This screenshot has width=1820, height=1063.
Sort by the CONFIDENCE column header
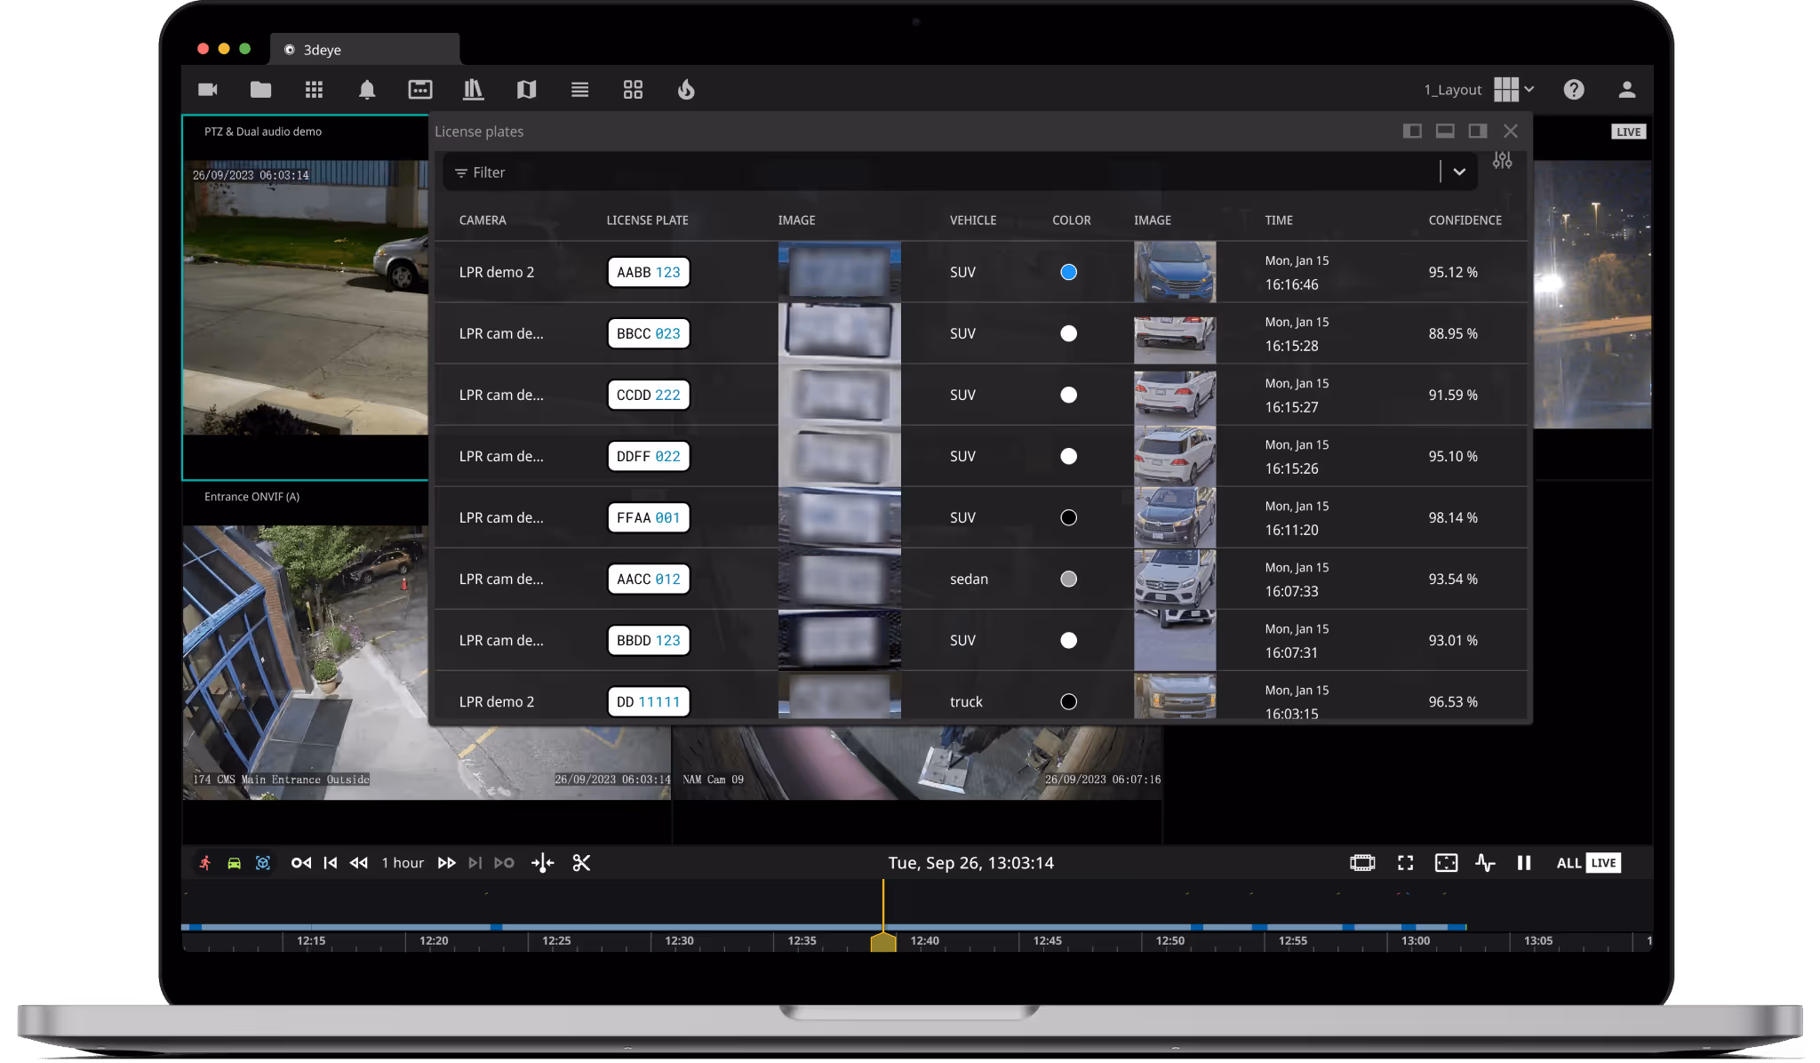(x=1465, y=220)
